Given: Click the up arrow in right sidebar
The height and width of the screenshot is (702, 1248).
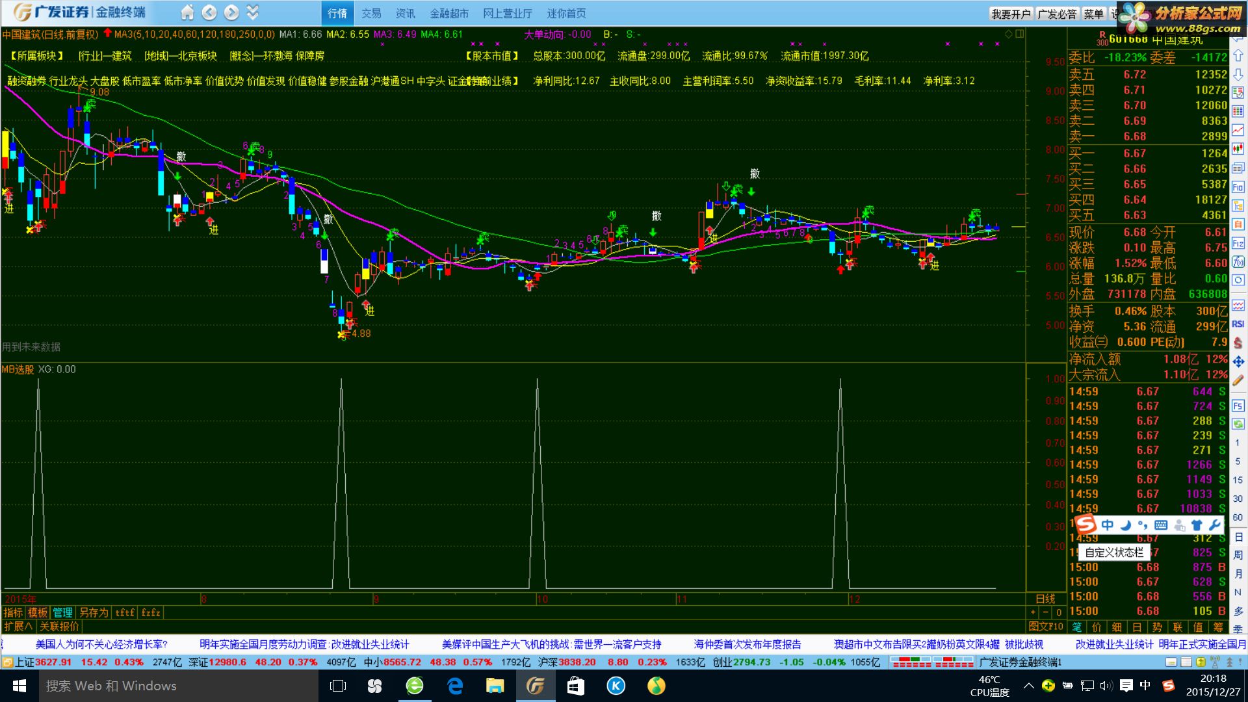Looking at the screenshot, I should [x=1238, y=56].
